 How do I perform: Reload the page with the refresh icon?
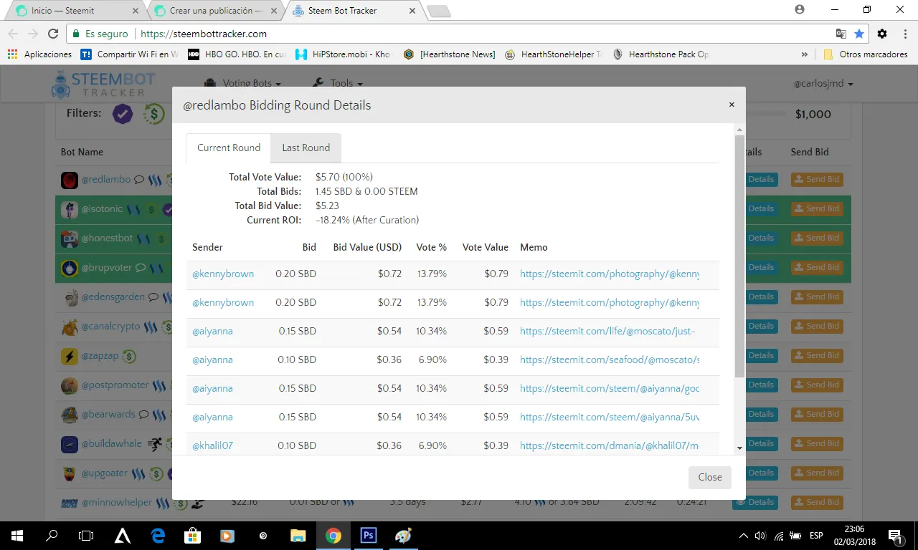point(53,34)
